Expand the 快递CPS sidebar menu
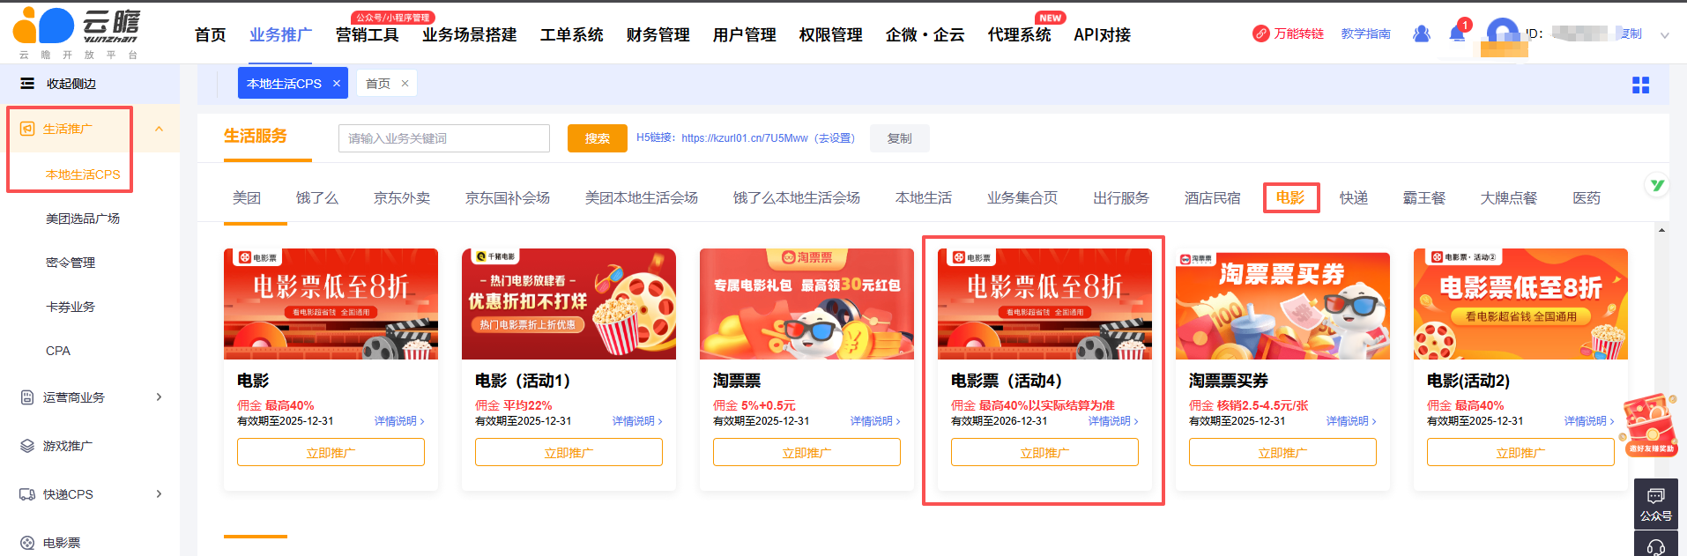The width and height of the screenshot is (1687, 556). coord(159,494)
